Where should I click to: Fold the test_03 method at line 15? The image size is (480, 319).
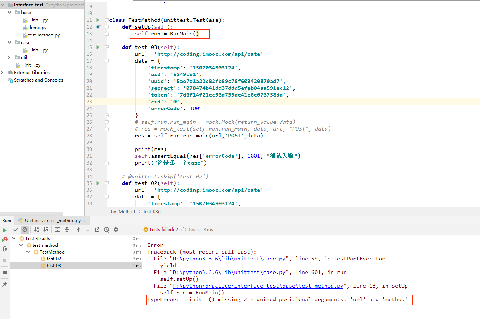coord(107,47)
